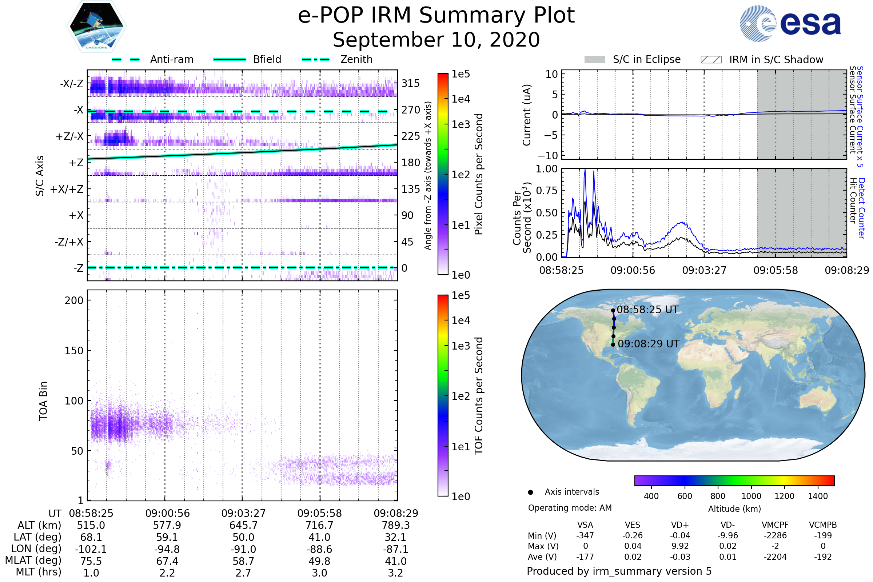Viewport: 873px width, 582px height.
Task: Click the Current (uA) axis label
Action: 527,115
